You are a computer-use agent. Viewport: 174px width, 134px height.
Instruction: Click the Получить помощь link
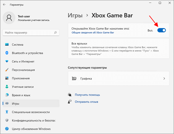coord(87,95)
